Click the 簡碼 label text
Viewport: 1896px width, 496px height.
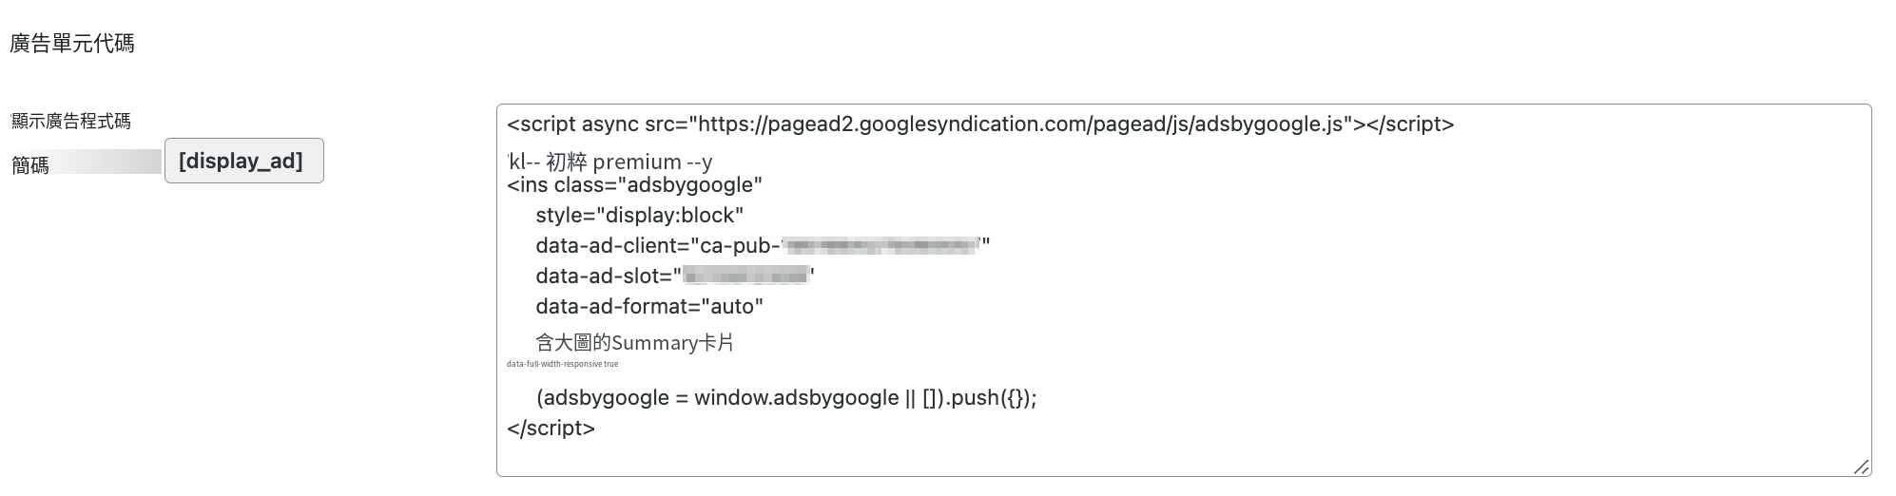(x=30, y=165)
